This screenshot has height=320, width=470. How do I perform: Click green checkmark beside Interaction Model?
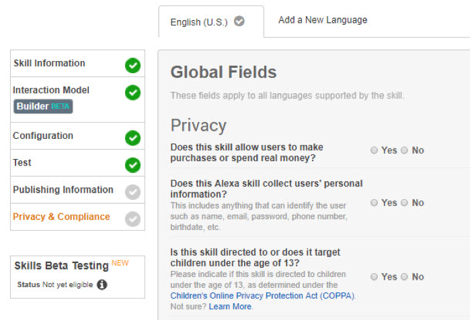pyautogui.click(x=132, y=93)
